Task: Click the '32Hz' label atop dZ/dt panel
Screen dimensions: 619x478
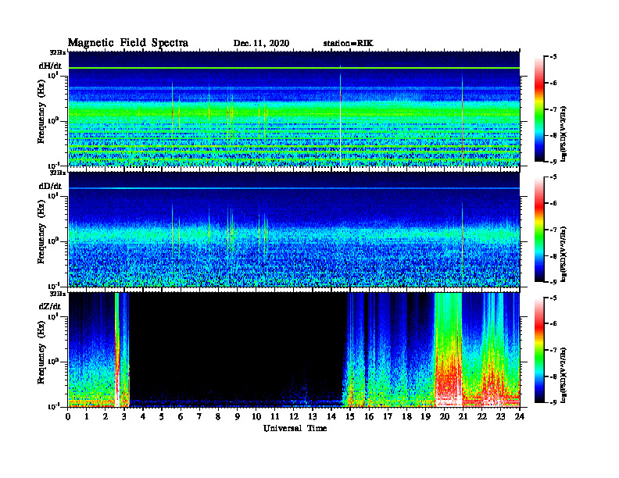Action: 58,294
